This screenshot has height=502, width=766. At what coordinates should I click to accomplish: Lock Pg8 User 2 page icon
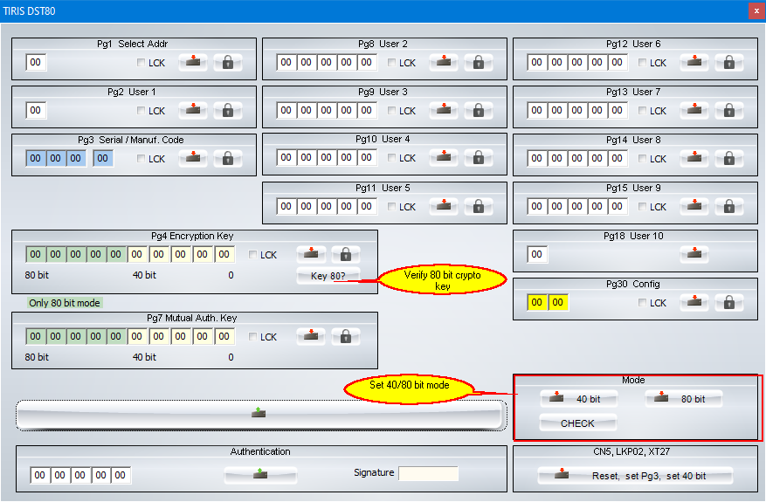(479, 63)
